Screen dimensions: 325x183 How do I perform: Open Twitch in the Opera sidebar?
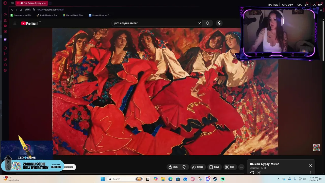pyautogui.click(x=5, y=40)
